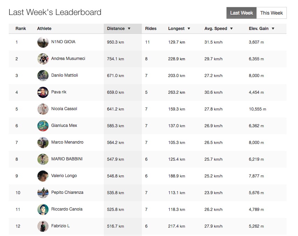Open Nicola Cassol's avatar thumbnail
The image size is (298, 236).
pos(43,109)
